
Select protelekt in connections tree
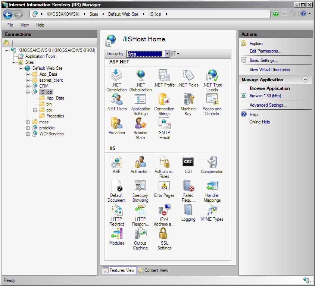[x=47, y=128]
